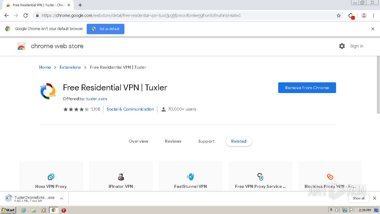380x214 pixels.
Task: Click the action center flag icon
Action: 351,210
